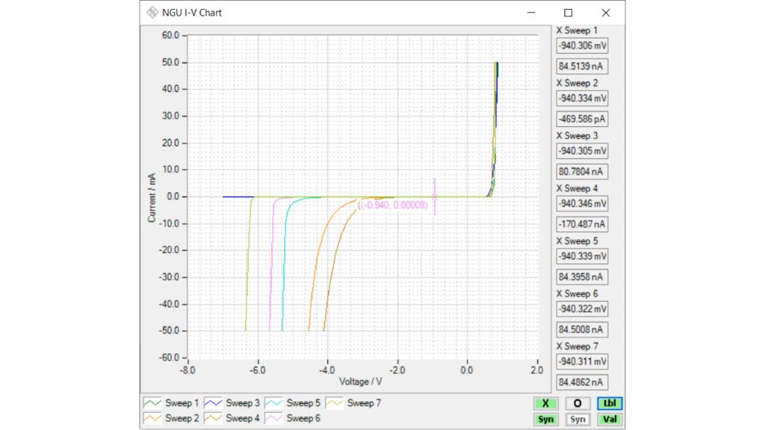765x430 pixels.
Task: Toggle the Val values button
Action: coord(610,420)
